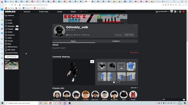Viewport: 188px width, 105px height.
Task: Open the blue torso wearing item
Action: click(131, 66)
